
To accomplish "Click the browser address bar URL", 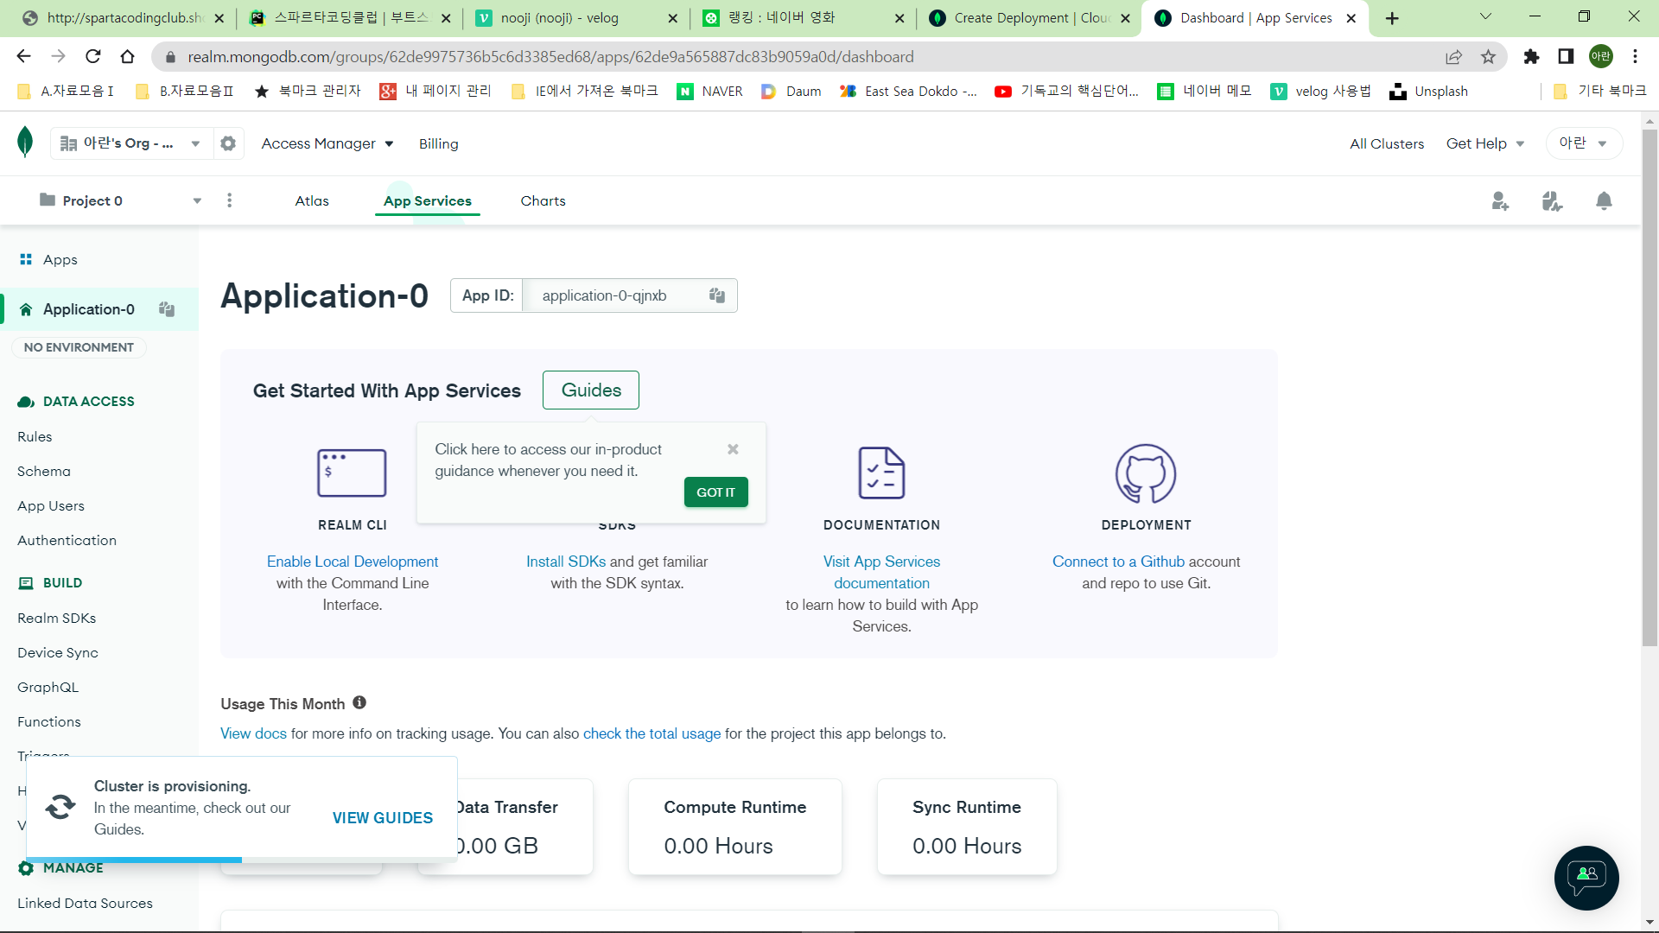I will [550, 57].
